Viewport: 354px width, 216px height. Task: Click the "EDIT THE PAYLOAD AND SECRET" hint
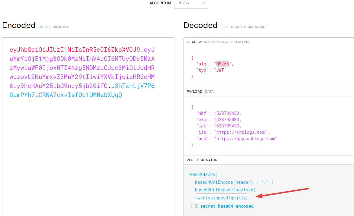tap(244, 27)
